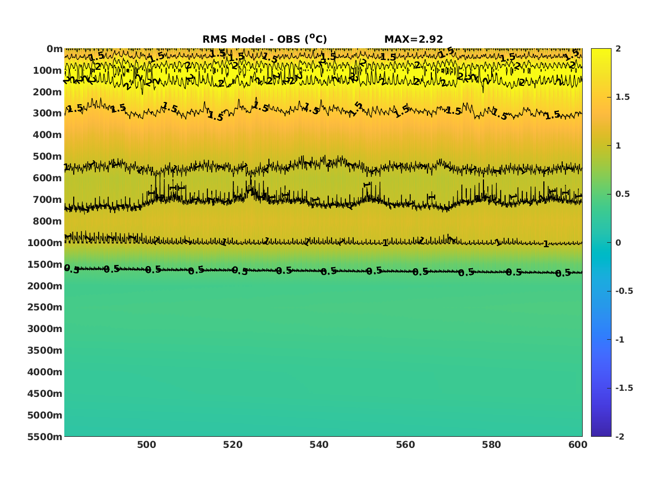Click the '100m' depth axis label
This screenshot has height=485, width=647.
pos(48,70)
